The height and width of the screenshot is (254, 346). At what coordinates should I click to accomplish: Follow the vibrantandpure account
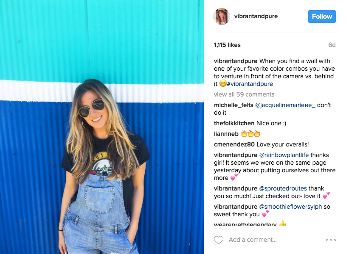point(322,17)
